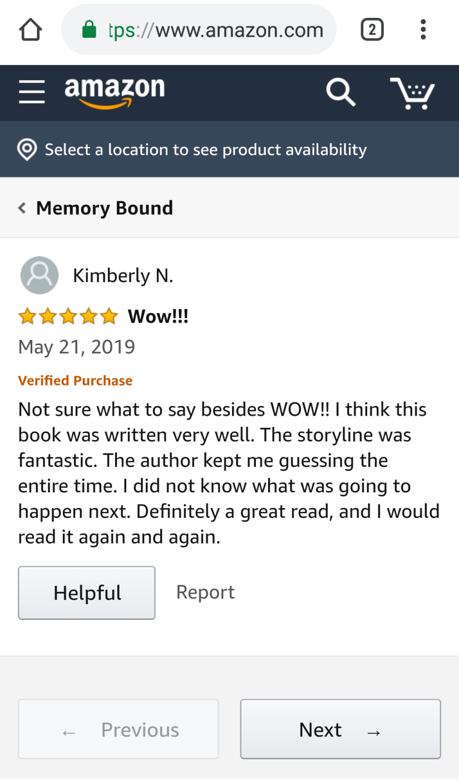459x780 pixels.
Task: Go to the Next review
Action: coord(340,729)
